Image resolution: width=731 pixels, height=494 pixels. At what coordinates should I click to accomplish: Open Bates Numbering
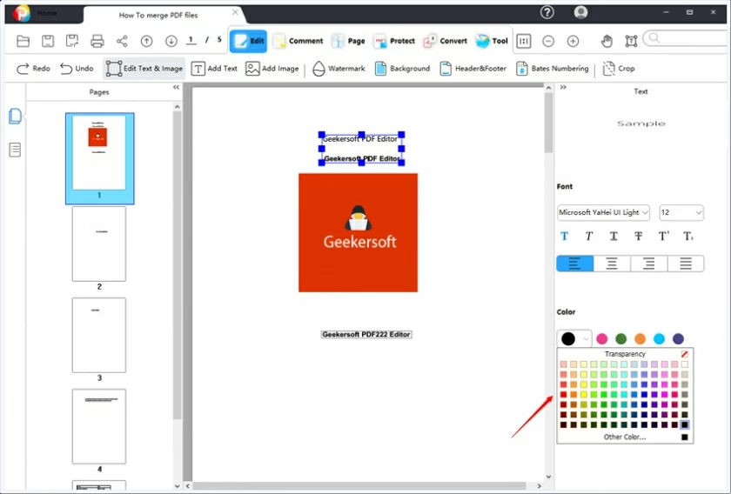552,69
